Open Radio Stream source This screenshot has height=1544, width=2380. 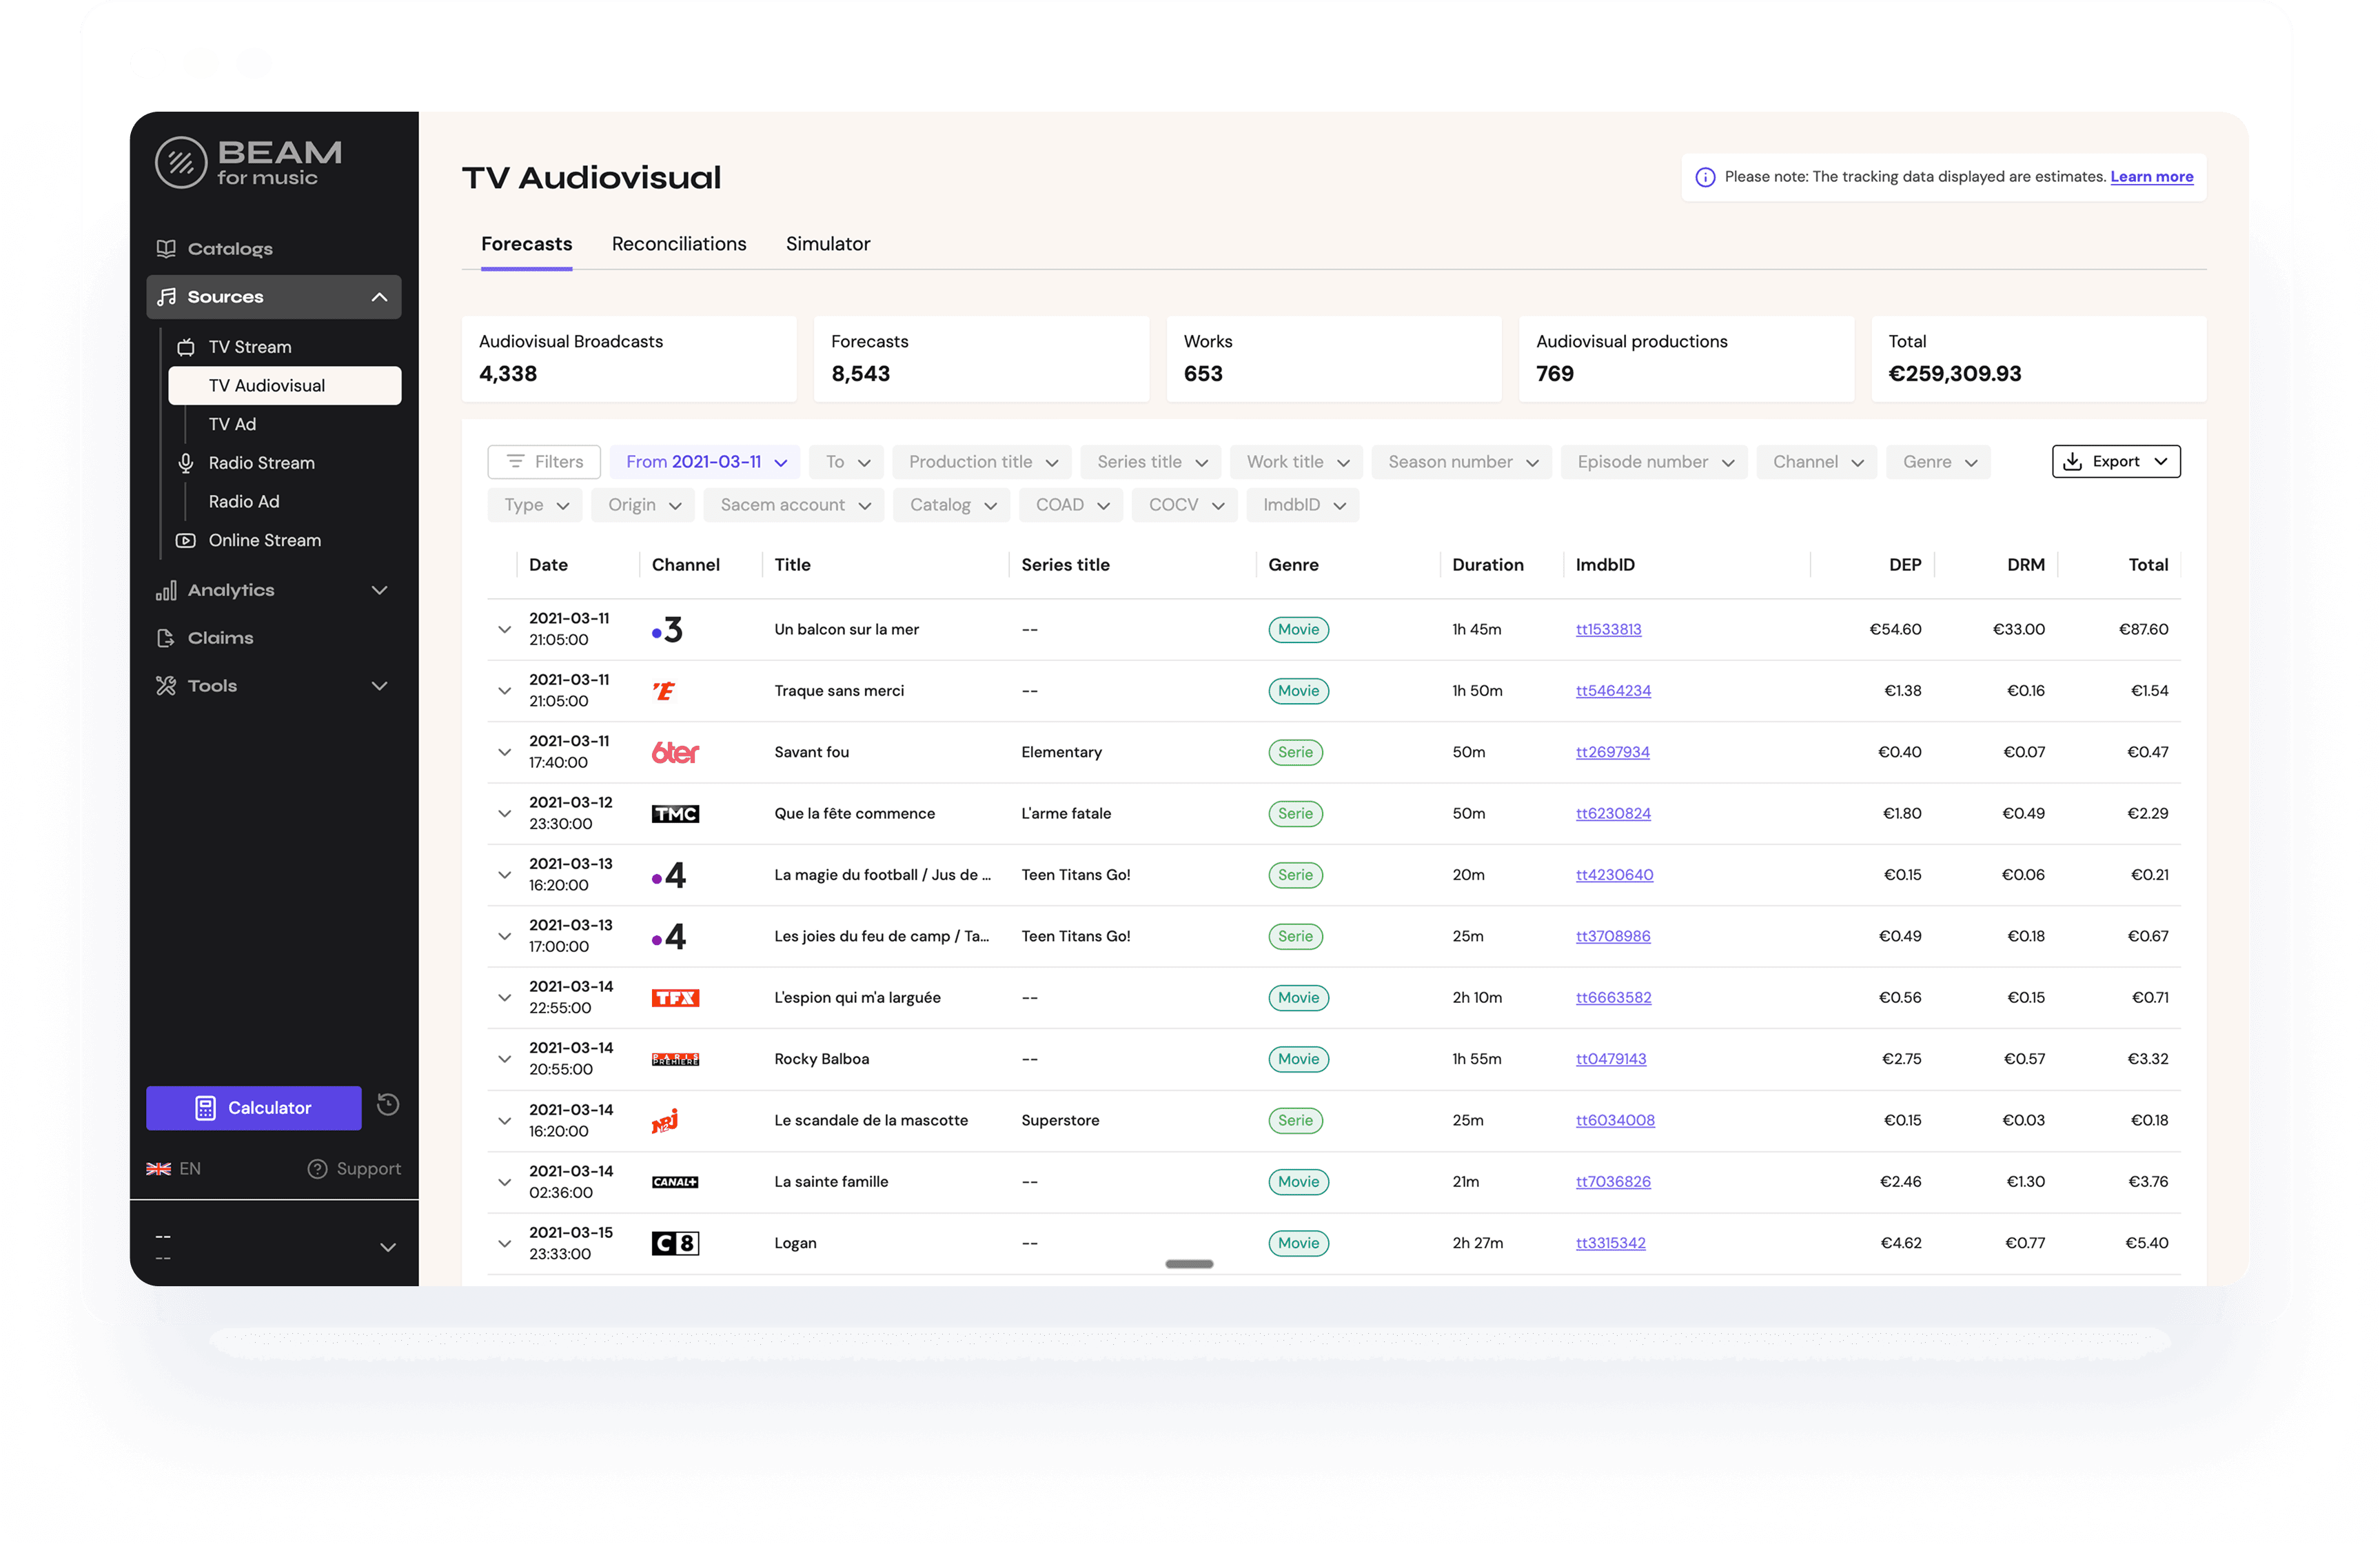click(x=261, y=463)
